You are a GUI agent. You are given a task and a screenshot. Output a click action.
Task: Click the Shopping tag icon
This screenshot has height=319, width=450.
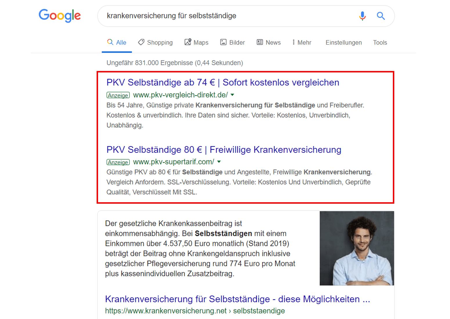point(141,42)
